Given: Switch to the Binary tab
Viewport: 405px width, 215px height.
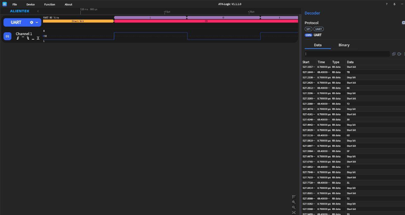Looking at the screenshot, I should pos(344,45).
